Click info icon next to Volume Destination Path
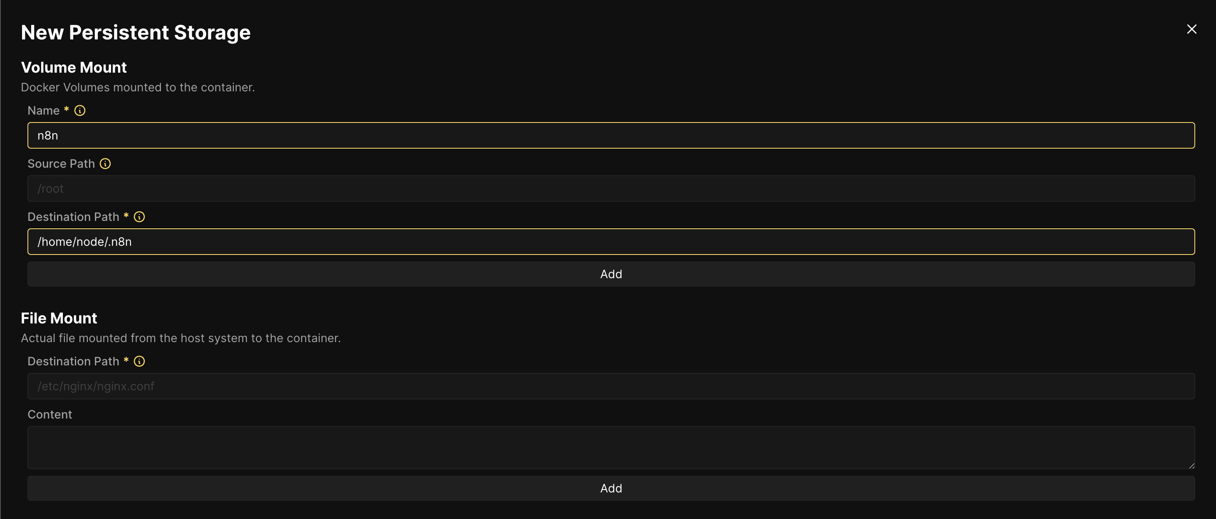Screen dimensions: 1216x519 pyautogui.click(x=139, y=217)
